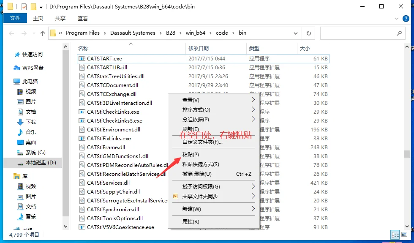Click CATStiCheckLinks.exe application icon
This screenshot has height=243, width=414.
pyautogui.click(x=82, y=112)
